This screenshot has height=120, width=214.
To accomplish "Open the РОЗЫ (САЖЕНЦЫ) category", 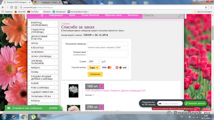I will tap(43, 88).
